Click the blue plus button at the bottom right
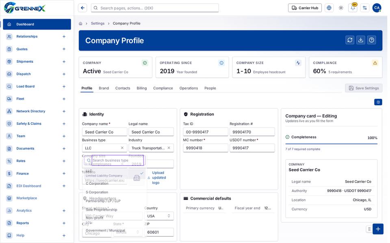The height and width of the screenshot is (243, 390). [x=378, y=229]
